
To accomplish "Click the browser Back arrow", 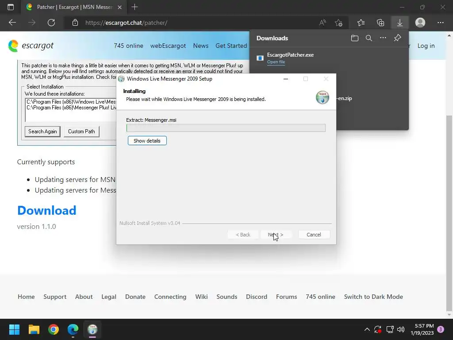I will [12, 23].
